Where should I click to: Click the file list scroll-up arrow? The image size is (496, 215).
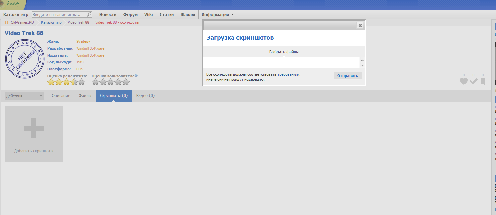coord(362,60)
